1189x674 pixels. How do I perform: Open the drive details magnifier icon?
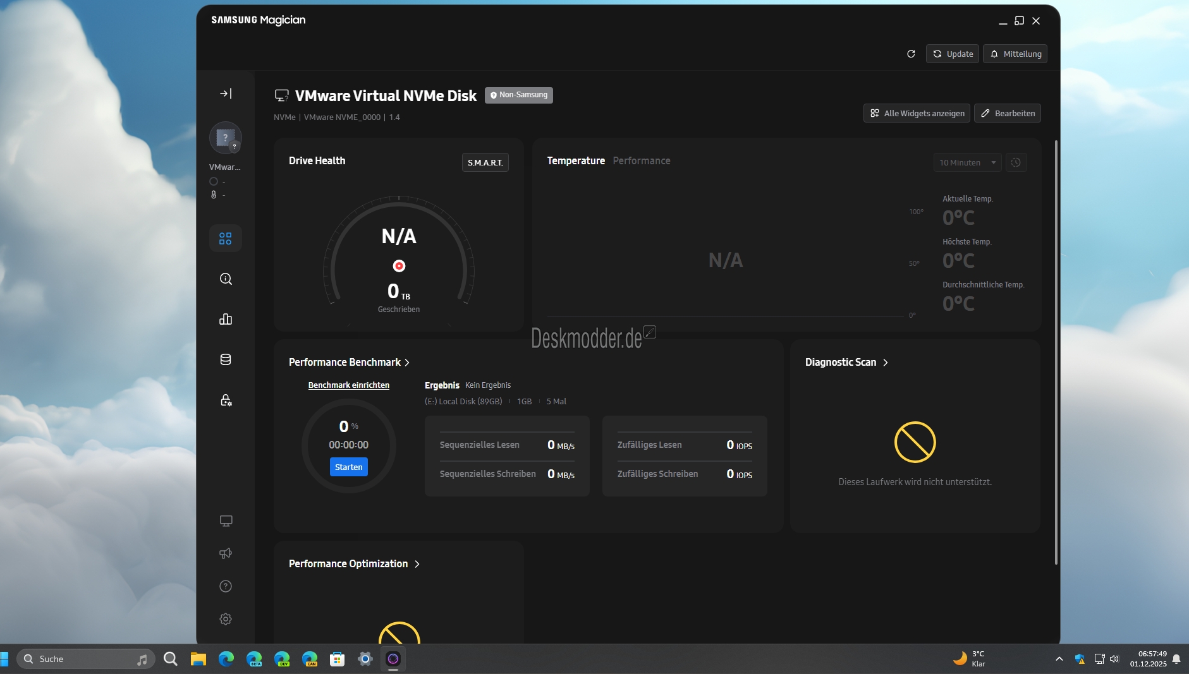(226, 279)
